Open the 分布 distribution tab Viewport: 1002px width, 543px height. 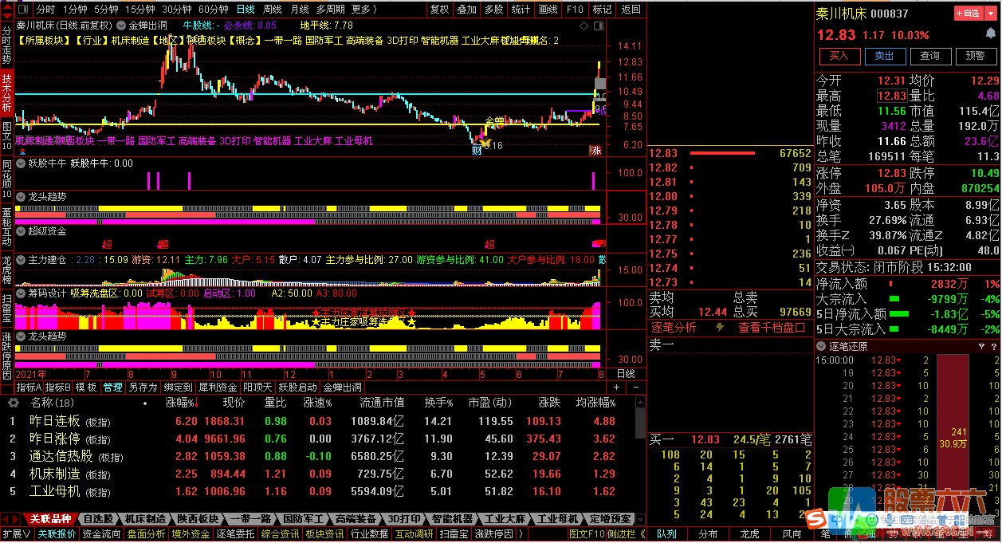(708, 533)
